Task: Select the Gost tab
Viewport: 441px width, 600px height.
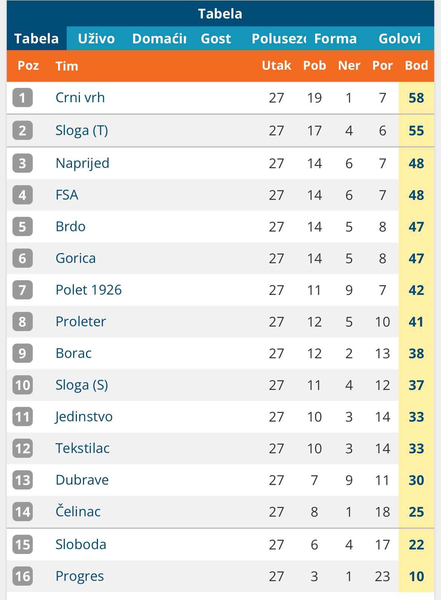Action: tap(216, 38)
